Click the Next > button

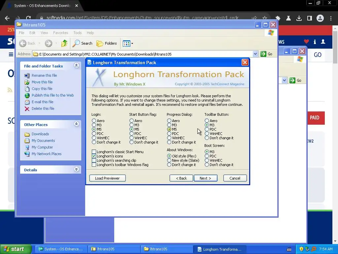point(205,178)
